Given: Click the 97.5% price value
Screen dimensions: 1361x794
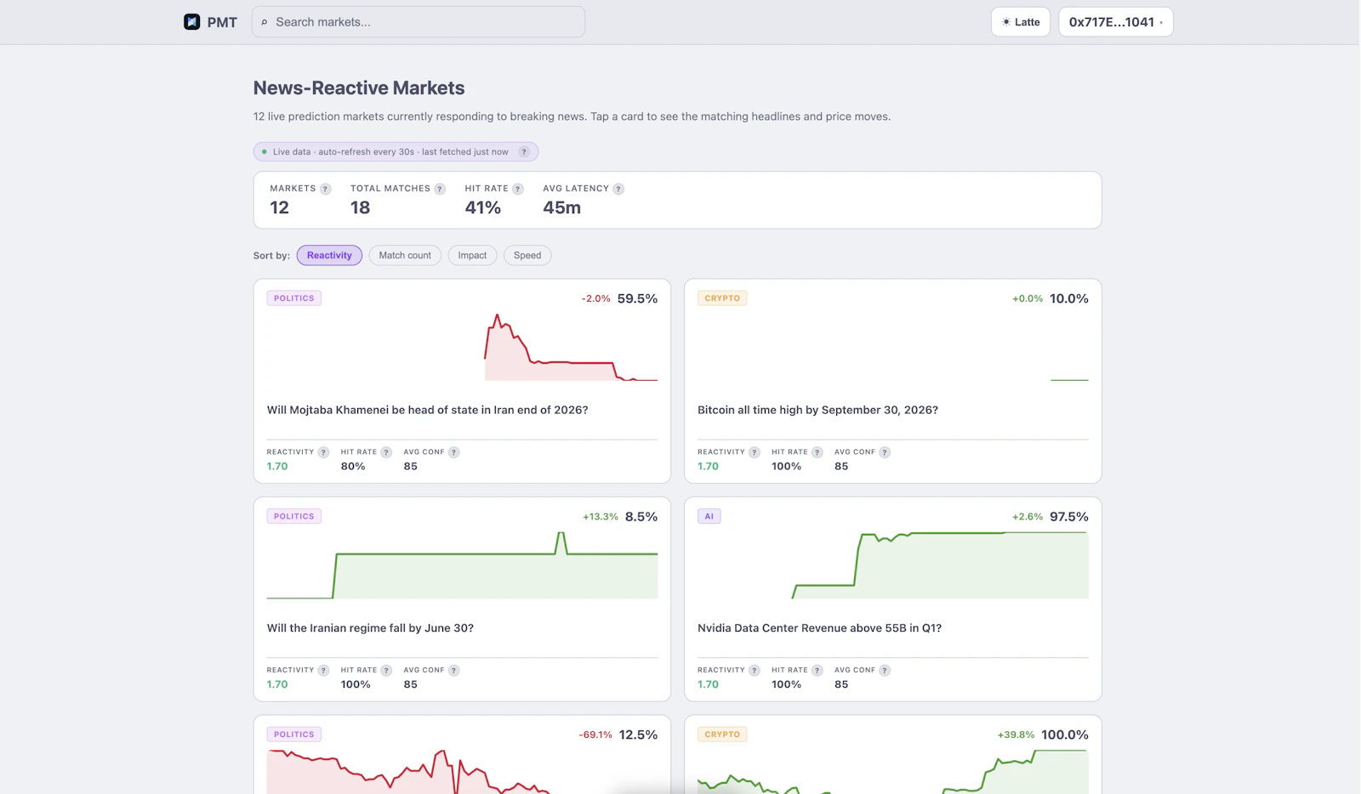Looking at the screenshot, I should (x=1068, y=517).
